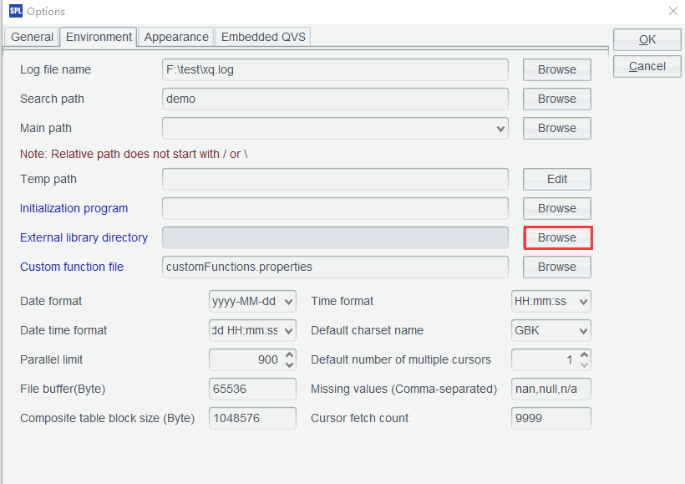This screenshot has width=685, height=484.
Task: Open the Date format dropdown
Action: [x=289, y=302]
